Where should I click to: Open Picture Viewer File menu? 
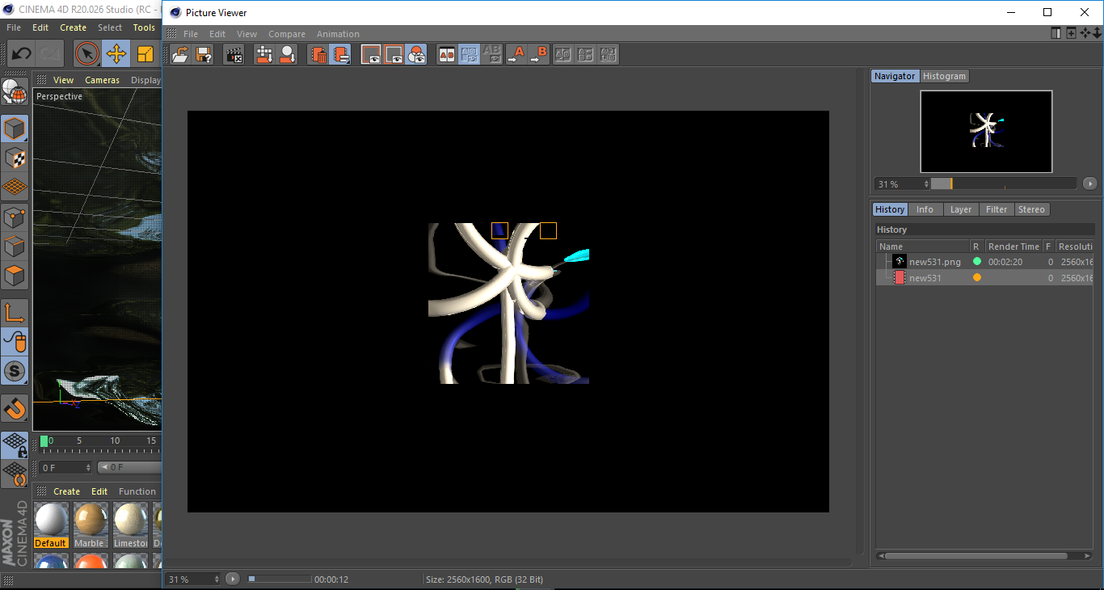[x=191, y=34]
